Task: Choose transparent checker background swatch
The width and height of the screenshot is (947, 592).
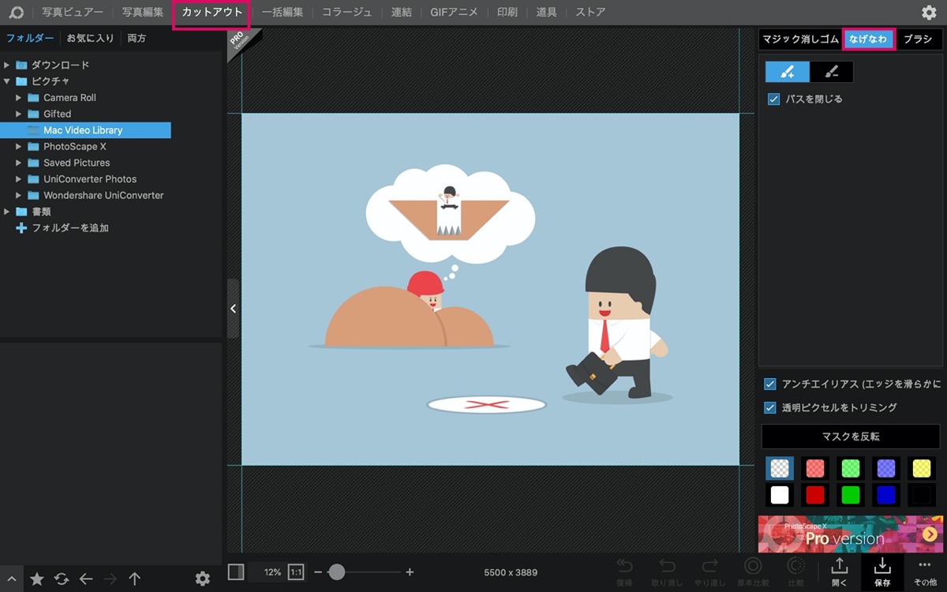Action: [x=780, y=468]
